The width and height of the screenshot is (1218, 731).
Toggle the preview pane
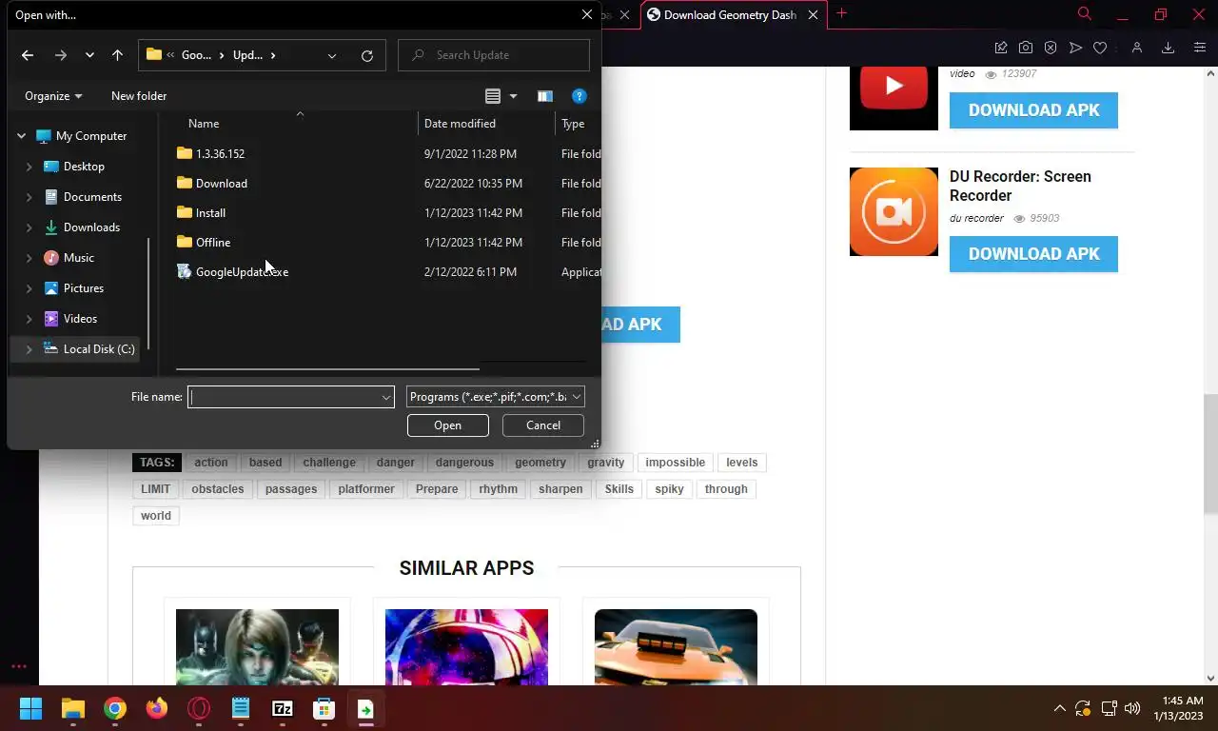[x=544, y=96]
